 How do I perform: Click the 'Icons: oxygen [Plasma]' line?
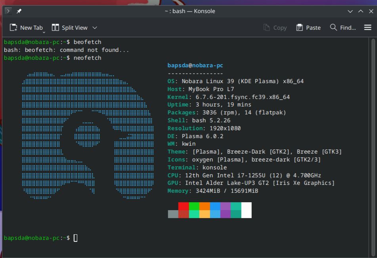(244, 159)
